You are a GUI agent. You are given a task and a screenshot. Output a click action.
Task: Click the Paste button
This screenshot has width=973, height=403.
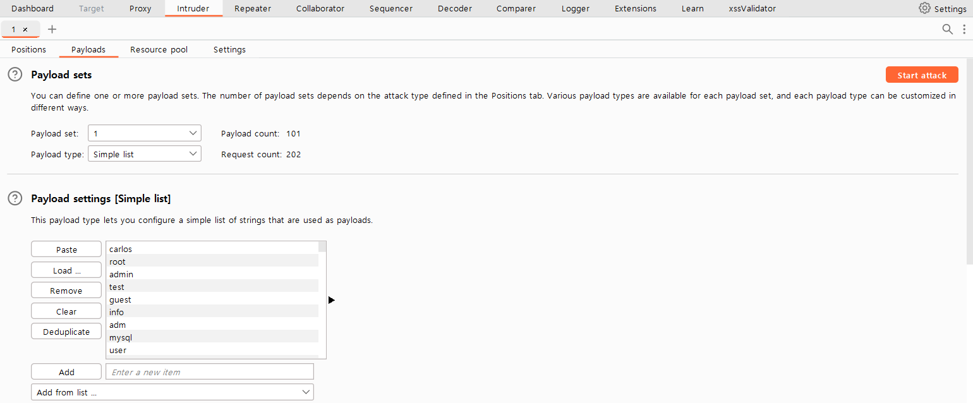pos(66,250)
